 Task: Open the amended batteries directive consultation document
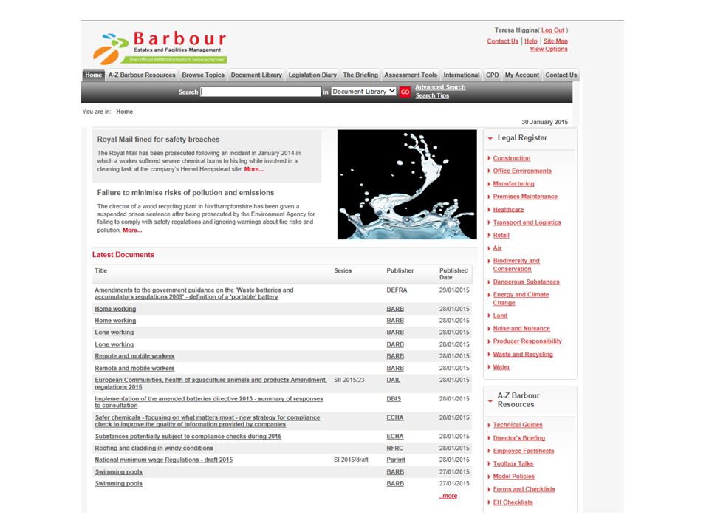tap(209, 402)
